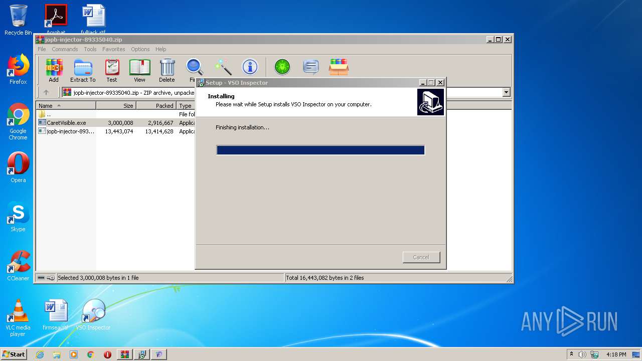Sort by the Name column header
This screenshot has width=642, height=361.
(66, 106)
